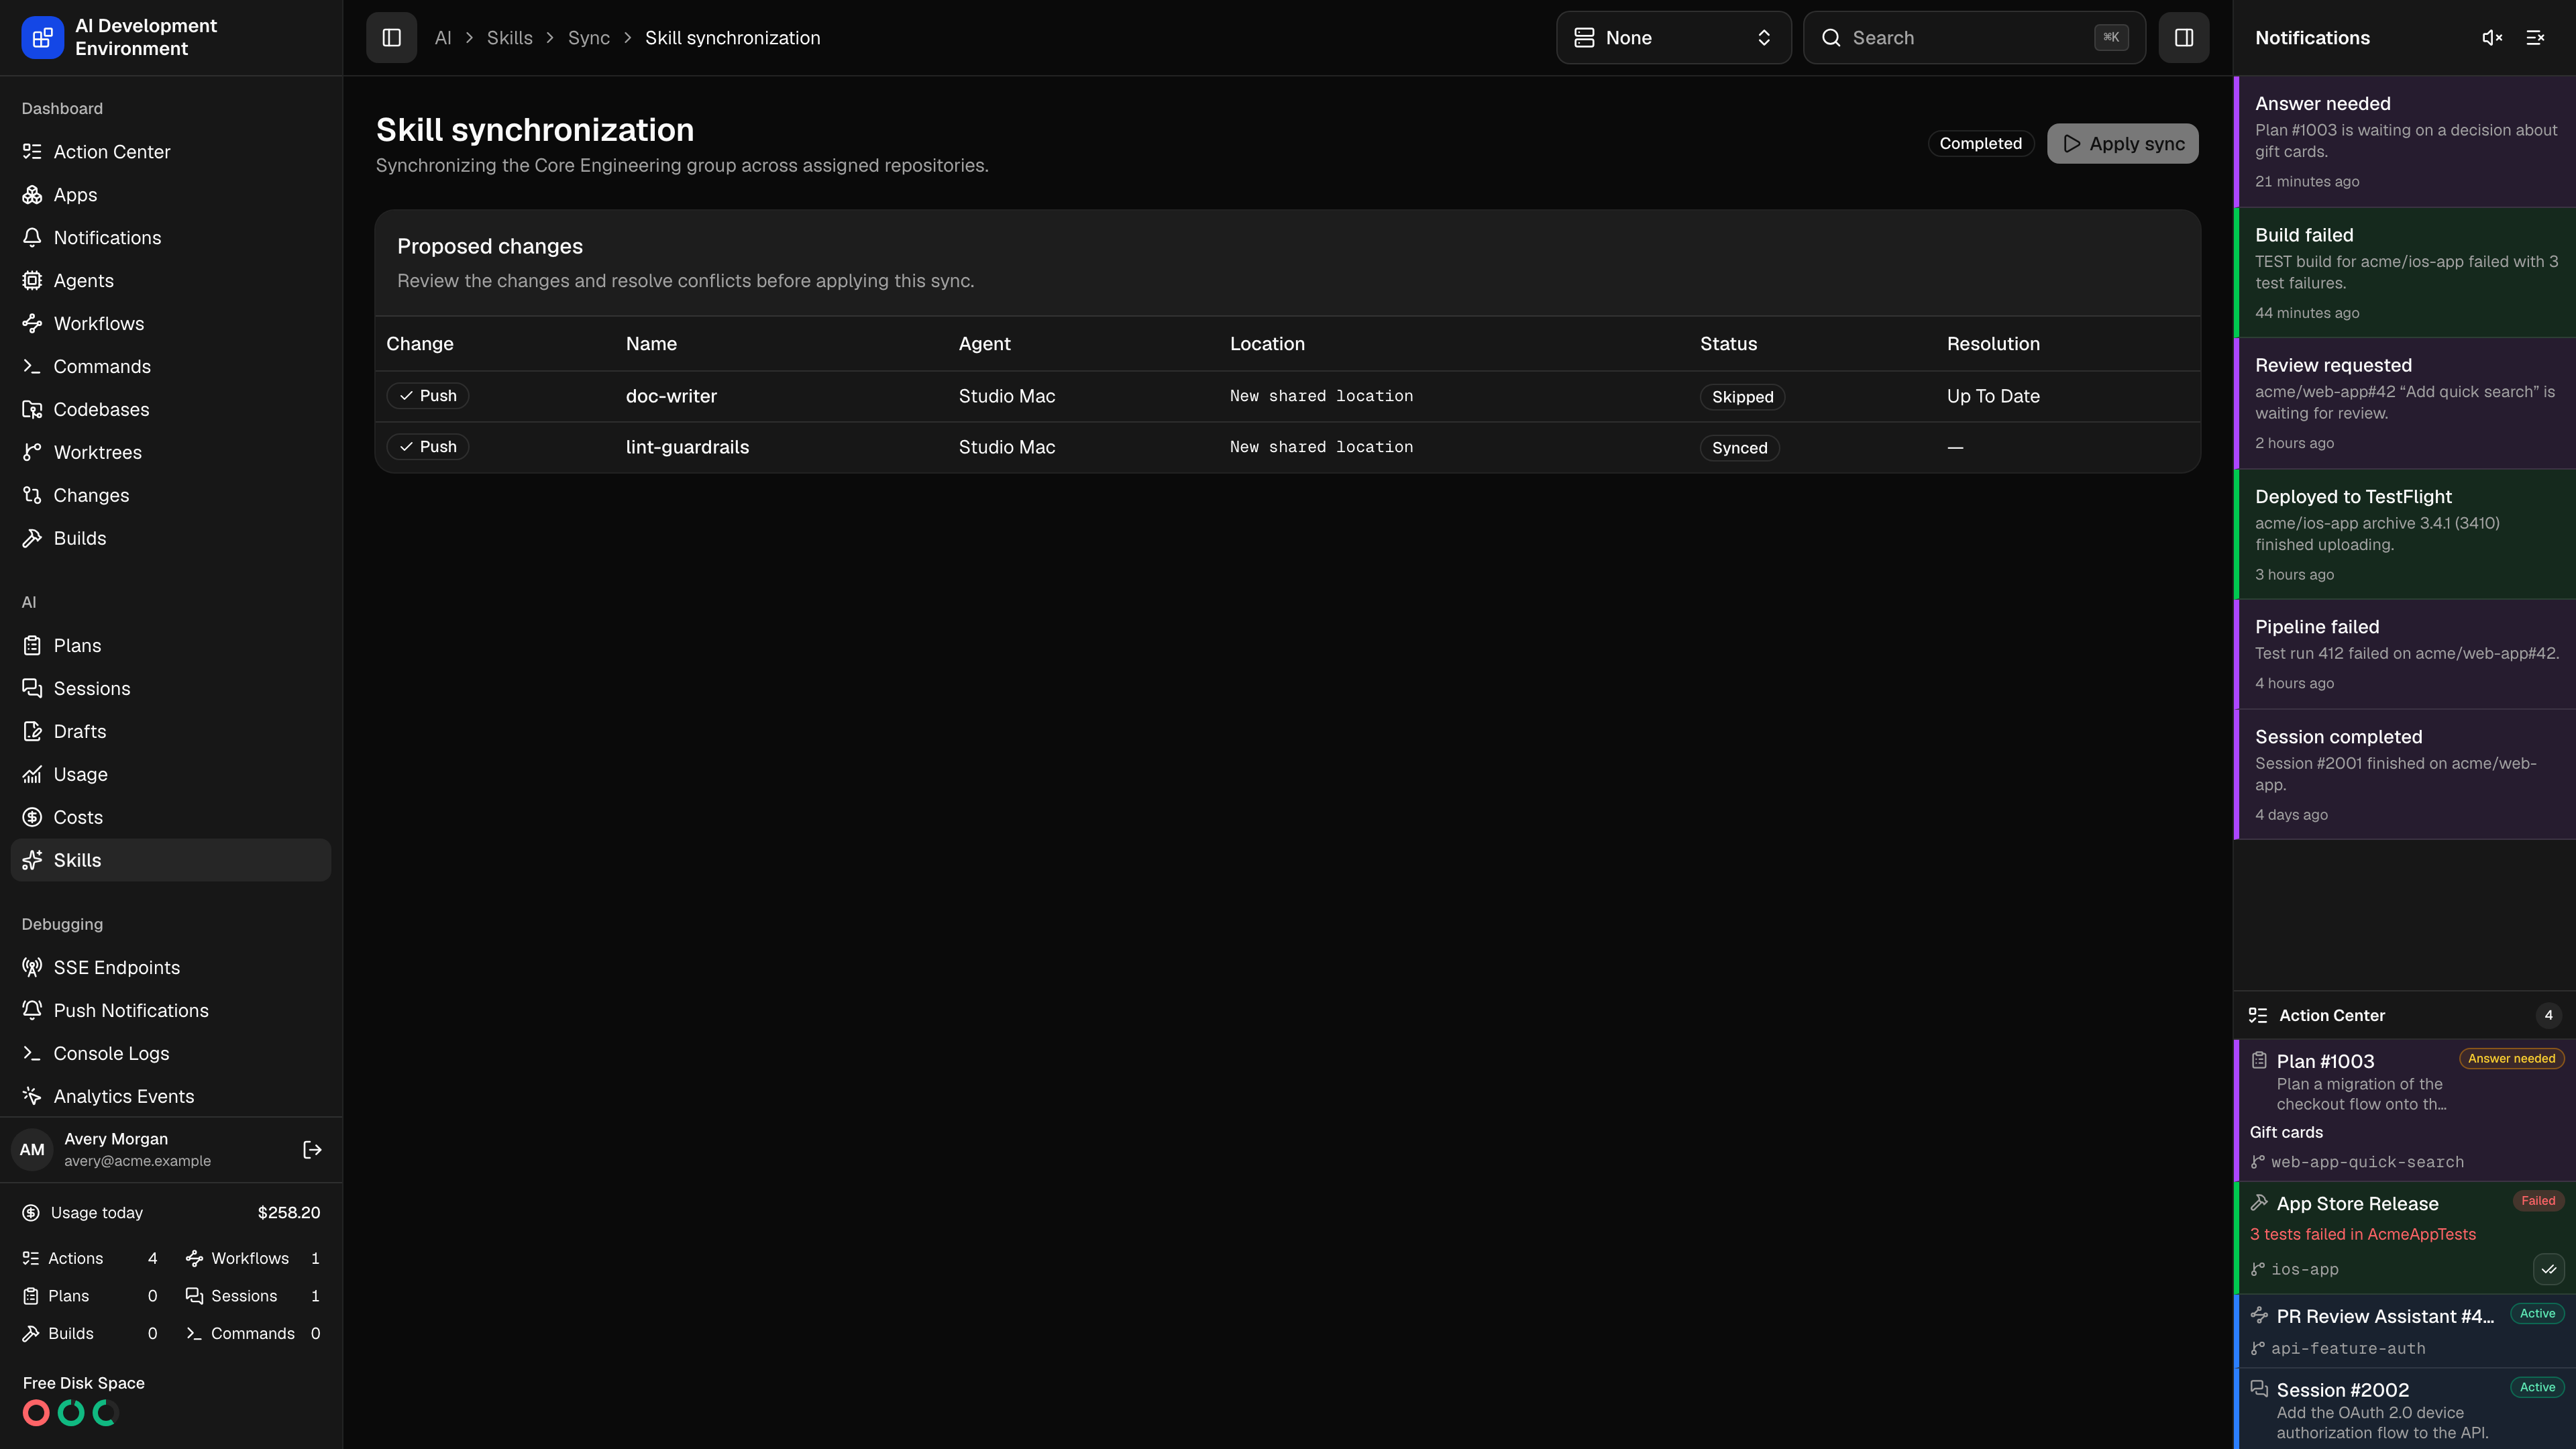Toggle the right notifications panel
The width and height of the screenshot is (2576, 1449).
(x=2183, y=38)
